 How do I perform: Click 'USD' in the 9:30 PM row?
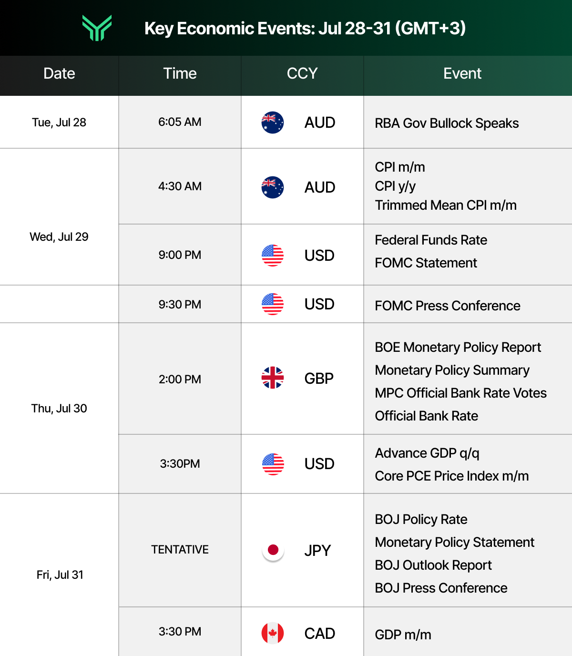tap(319, 304)
